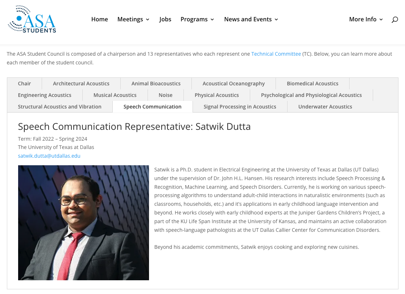Select the Architectural Acoustics tab
The height and width of the screenshot is (294, 405).
tap(81, 84)
